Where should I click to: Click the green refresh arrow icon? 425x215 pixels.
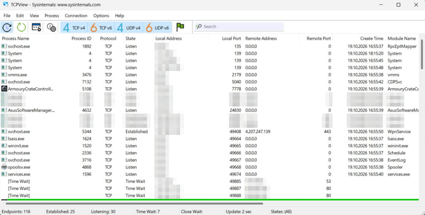(x=21, y=27)
